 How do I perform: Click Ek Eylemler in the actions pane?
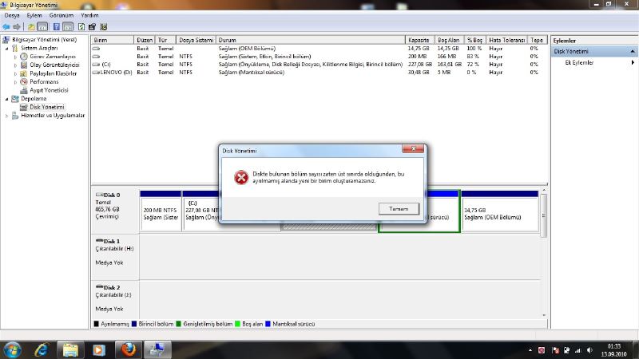[579, 62]
